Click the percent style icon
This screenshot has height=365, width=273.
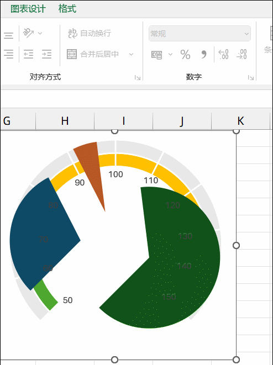pos(185,55)
